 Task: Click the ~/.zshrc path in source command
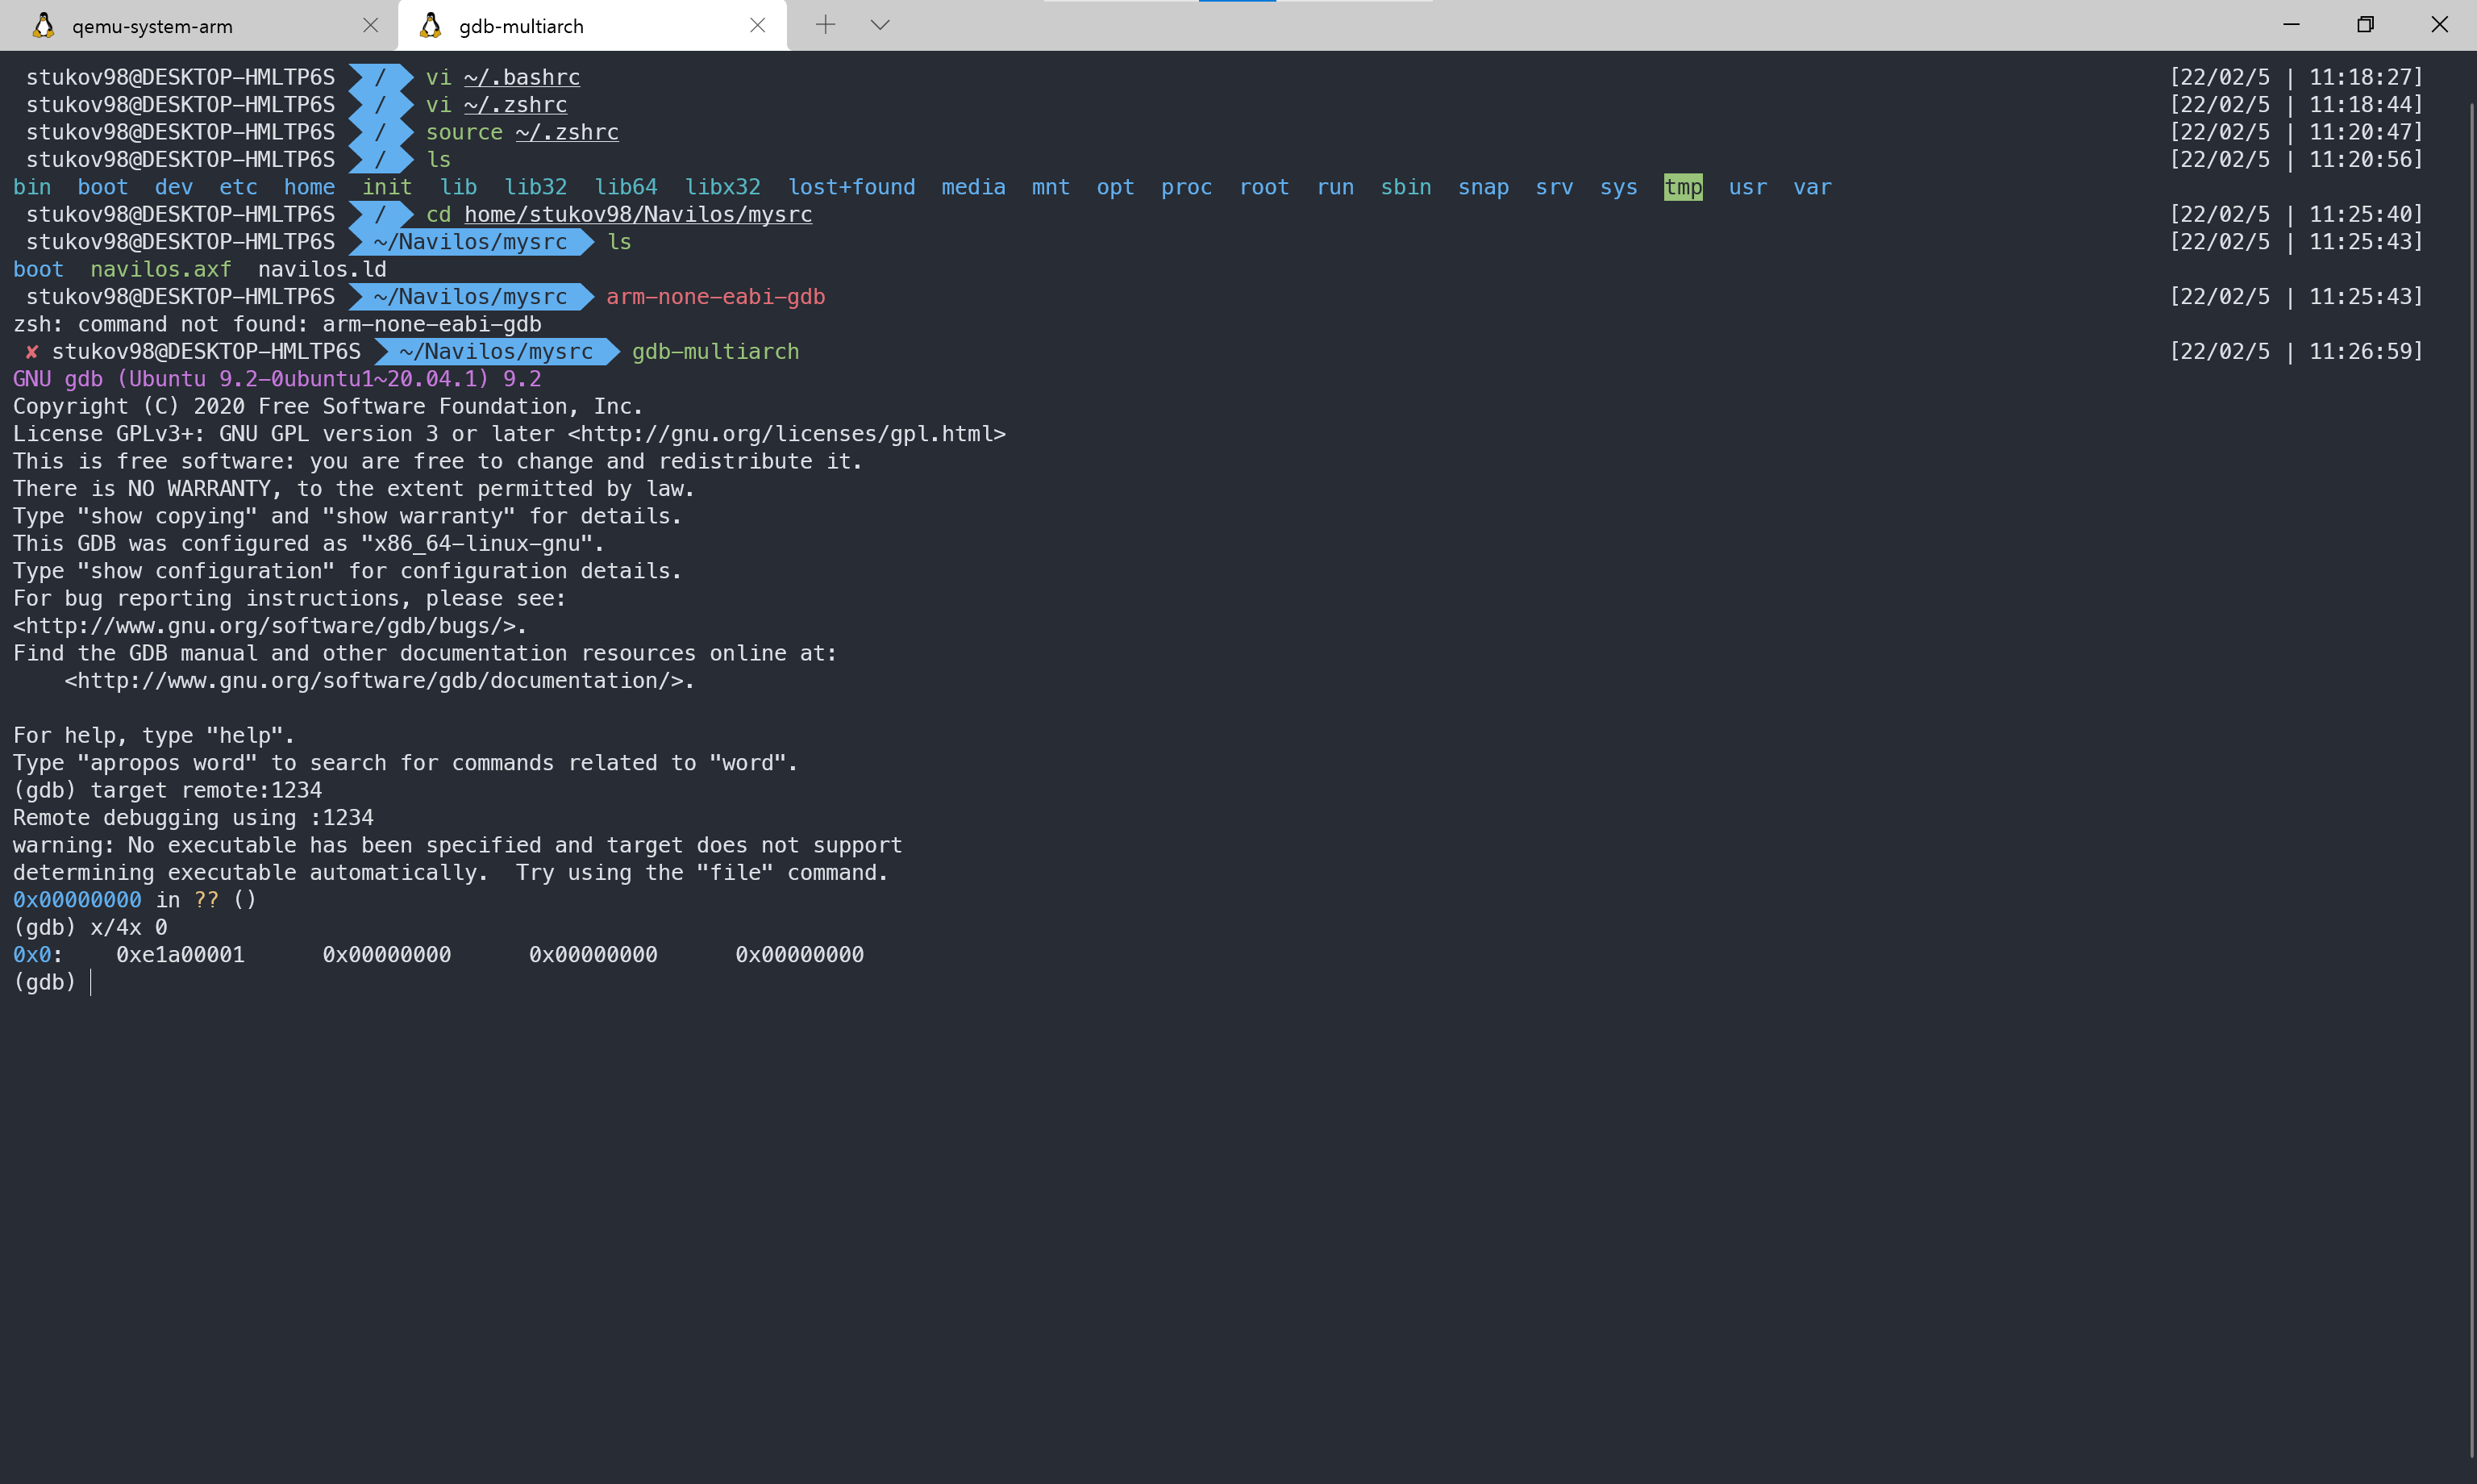pyautogui.click(x=567, y=132)
